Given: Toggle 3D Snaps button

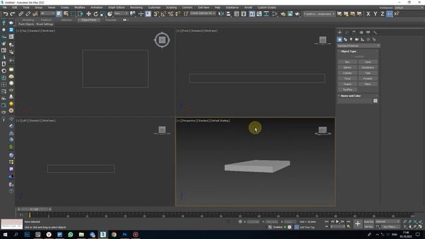Looking at the screenshot, I should pyautogui.click(x=156, y=14).
